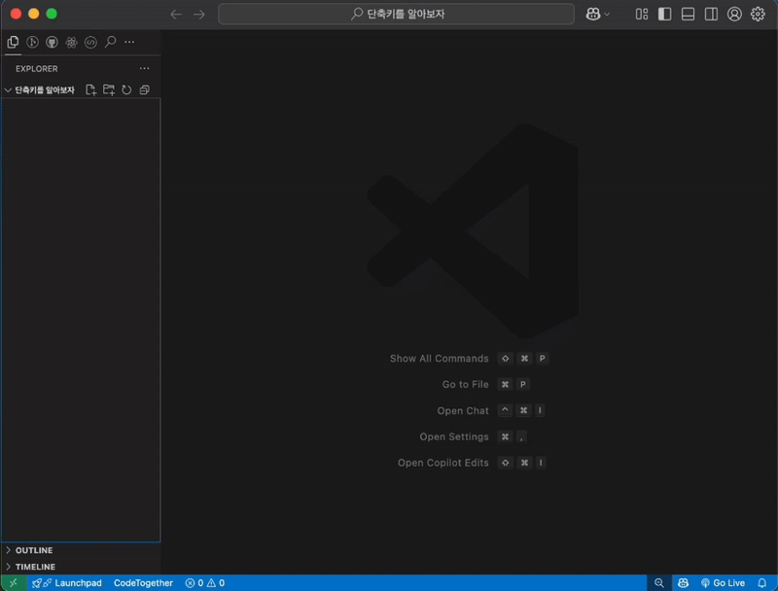Screen dimensions: 778x591
Task: Open the Search view magnifier icon
Action: point(110,42)
